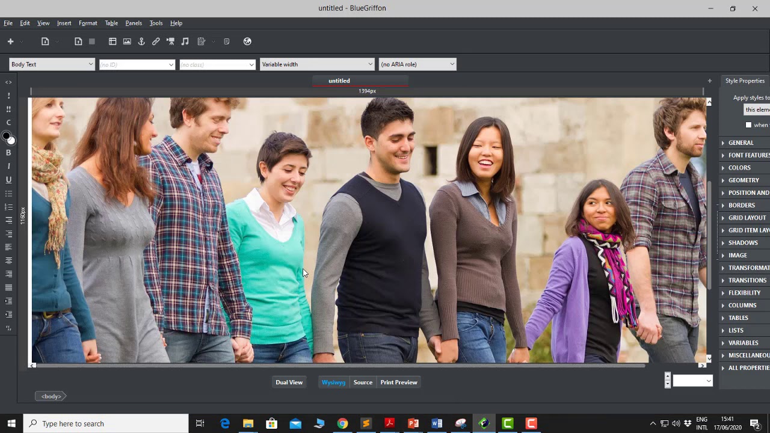The height and width of the screenshot is (433, 770).
Task: Tick the 'when' checkbox in Style Properties
Action: [748, 125]
